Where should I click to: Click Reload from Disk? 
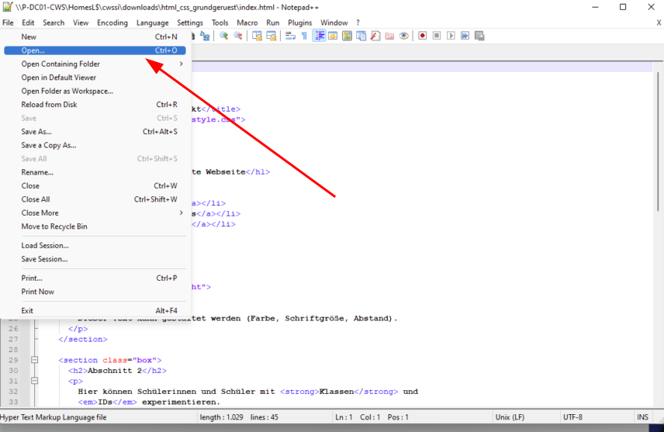tap(95, 105)
